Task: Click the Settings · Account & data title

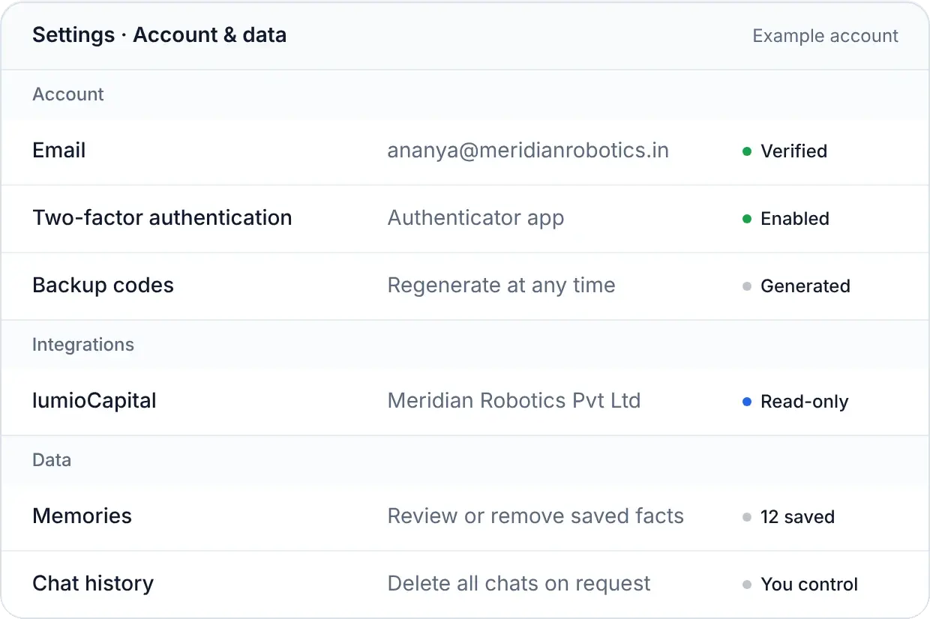Action: 159,35
